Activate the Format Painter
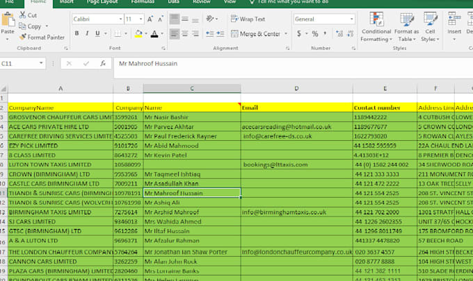Image resolution: width=473 pixels, height=281 pixels. click(42, 37)
